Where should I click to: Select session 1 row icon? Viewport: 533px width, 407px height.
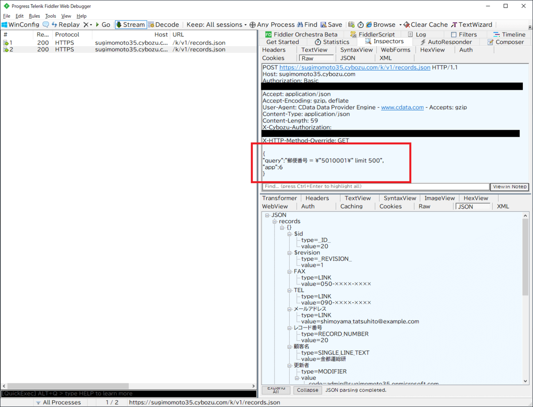click(x=6, y=43)
